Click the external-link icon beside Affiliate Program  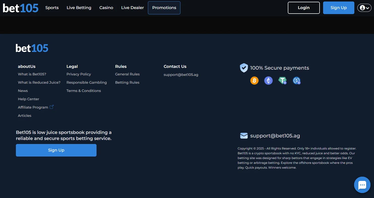52,107
